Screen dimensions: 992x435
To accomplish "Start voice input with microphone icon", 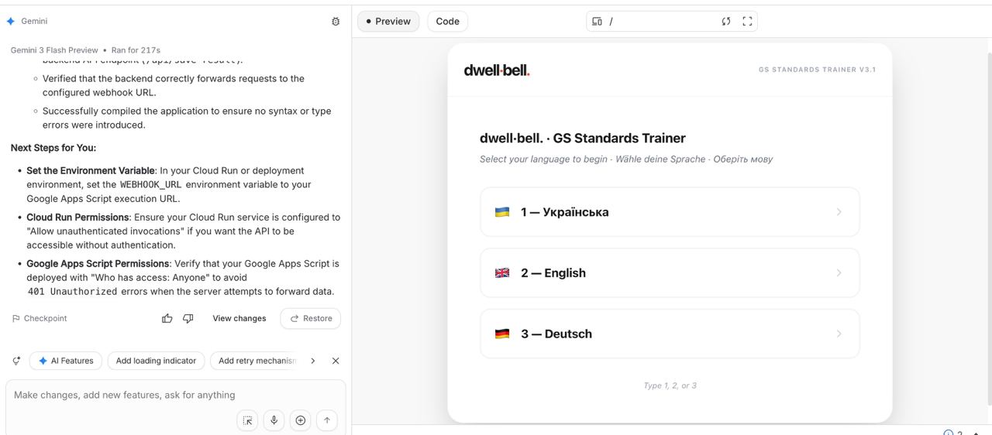I will click(274, 420).
